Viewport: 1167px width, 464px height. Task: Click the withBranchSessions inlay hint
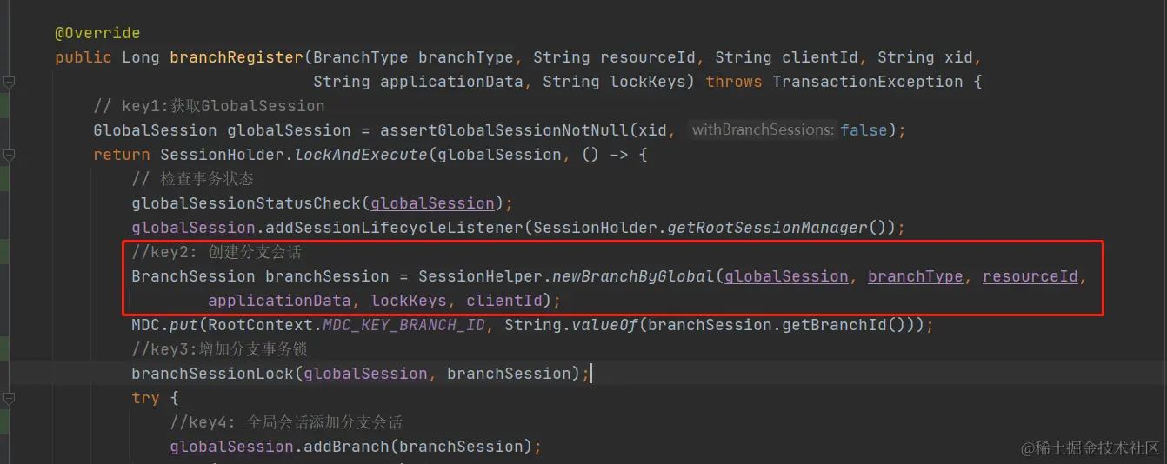[763, 130]
